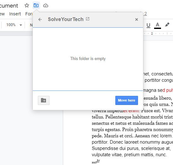Open SolveYourTech folder in new tab
The image size is (173, 165).
[88, 19]
